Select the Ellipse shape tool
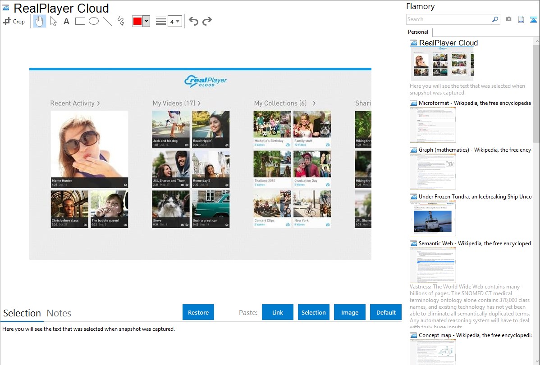This screenshot has height=365, width=540. click(94, 21)
